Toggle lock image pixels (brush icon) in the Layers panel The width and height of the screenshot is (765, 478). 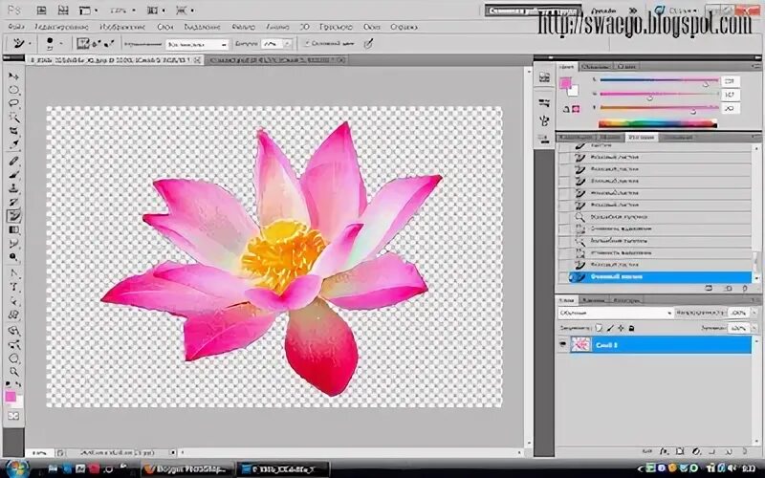[610, 328]
